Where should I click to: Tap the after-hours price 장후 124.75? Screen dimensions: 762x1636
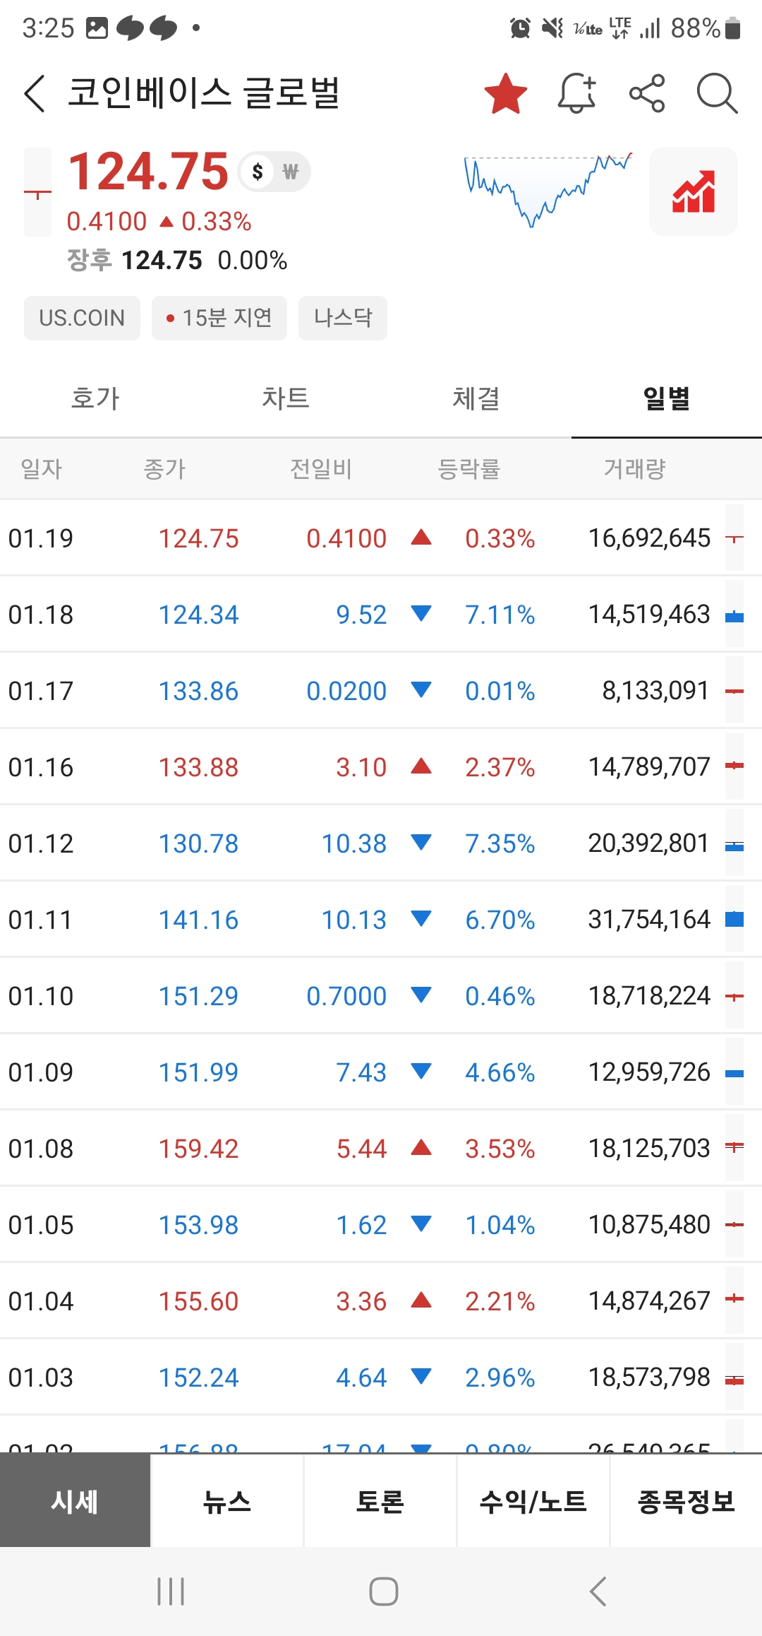click(x=135, y=261)
